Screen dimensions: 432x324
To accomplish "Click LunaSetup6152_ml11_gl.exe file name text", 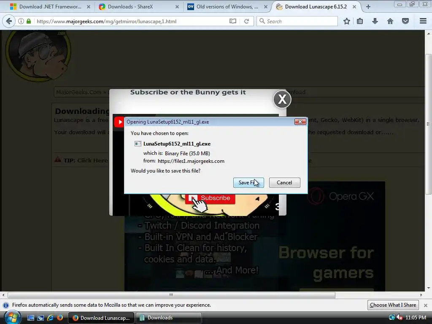I will tap(177, 144).
